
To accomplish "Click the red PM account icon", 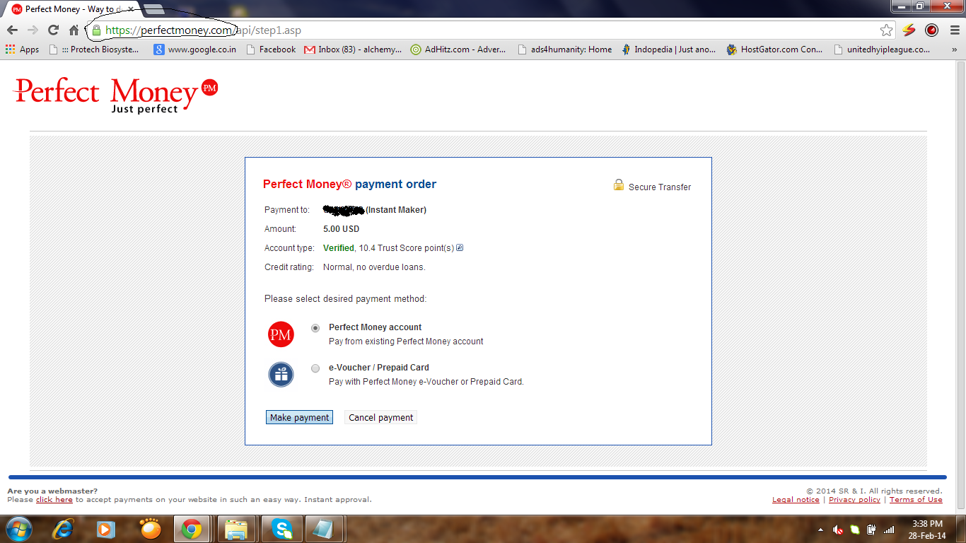I will (x=281, y=334).
